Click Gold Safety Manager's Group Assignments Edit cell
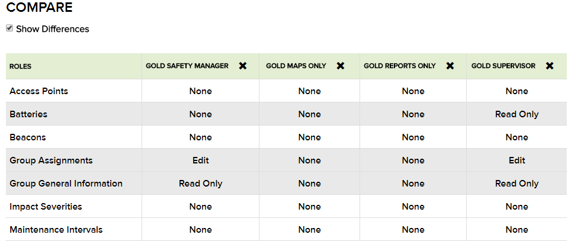This screenshot has height=241, width=571. tap(200, 160)
